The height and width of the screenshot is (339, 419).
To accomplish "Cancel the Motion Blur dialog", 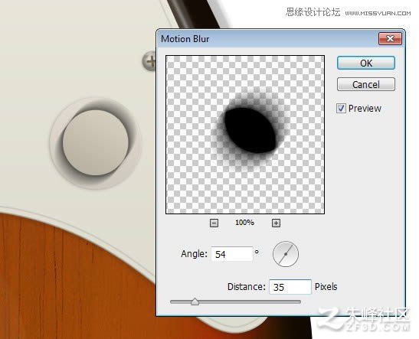I will pyautogui.click(x=366, y=85).
